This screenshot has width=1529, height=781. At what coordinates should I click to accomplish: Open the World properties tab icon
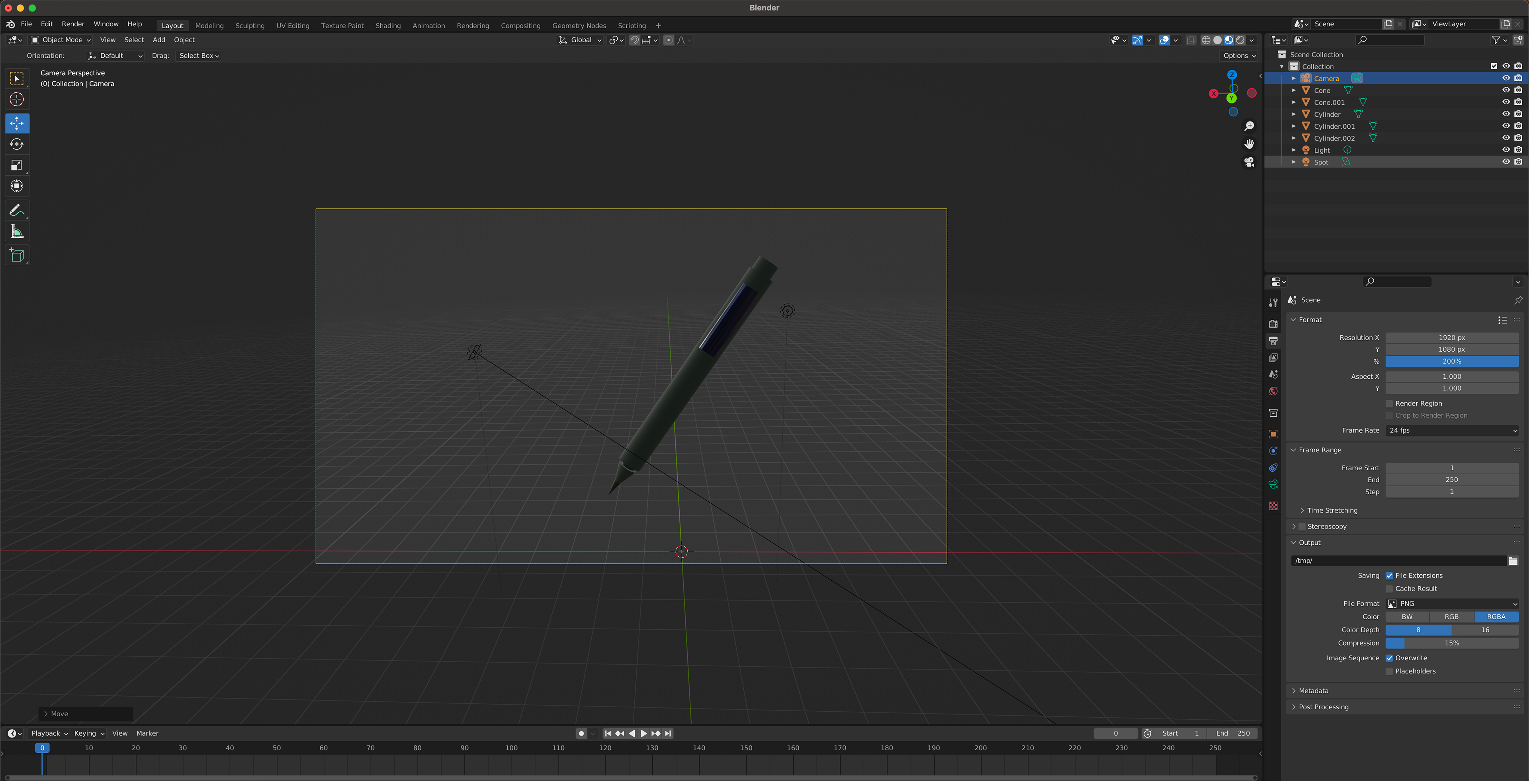(1273, 391)
